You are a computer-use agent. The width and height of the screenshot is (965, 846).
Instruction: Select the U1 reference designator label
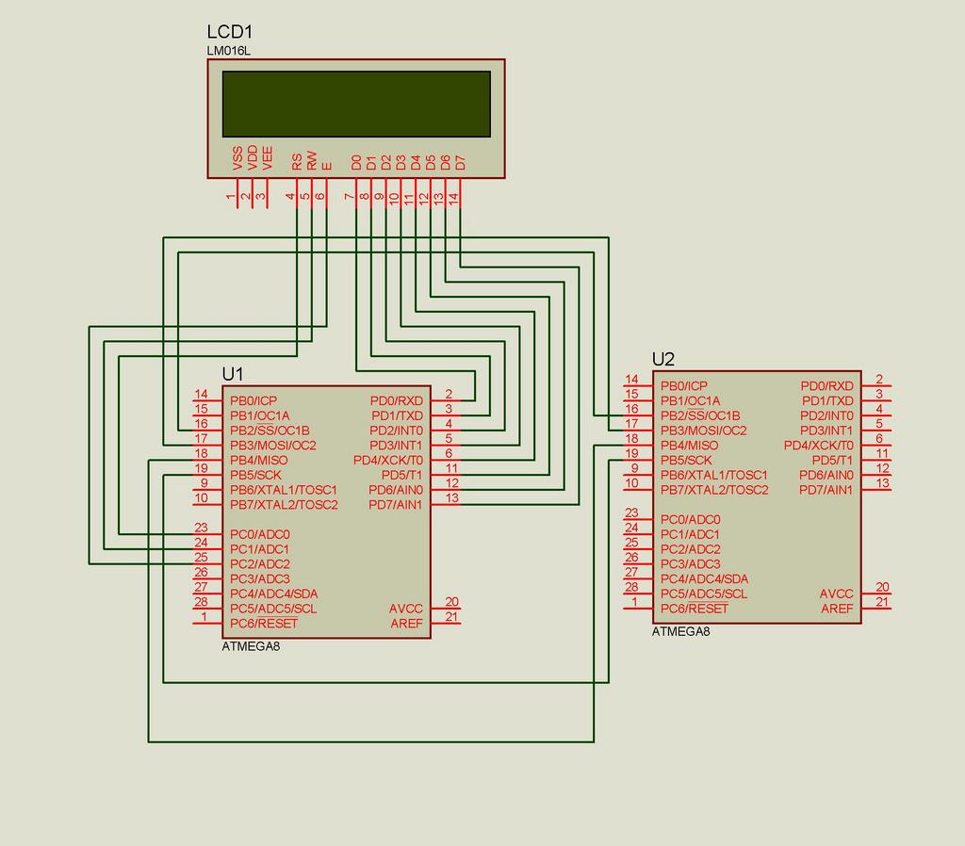click(x=233, y=373)
